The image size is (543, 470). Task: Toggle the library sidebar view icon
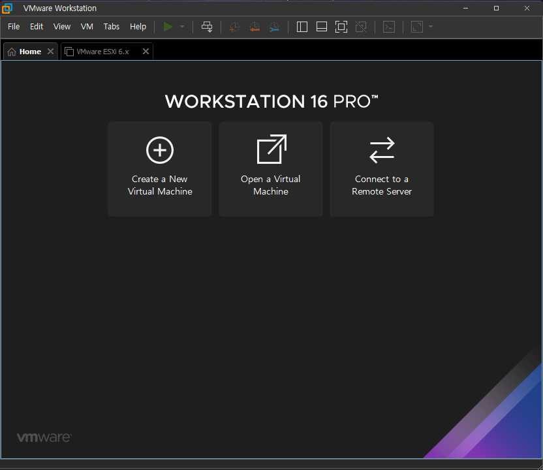[x=302, y=27]
